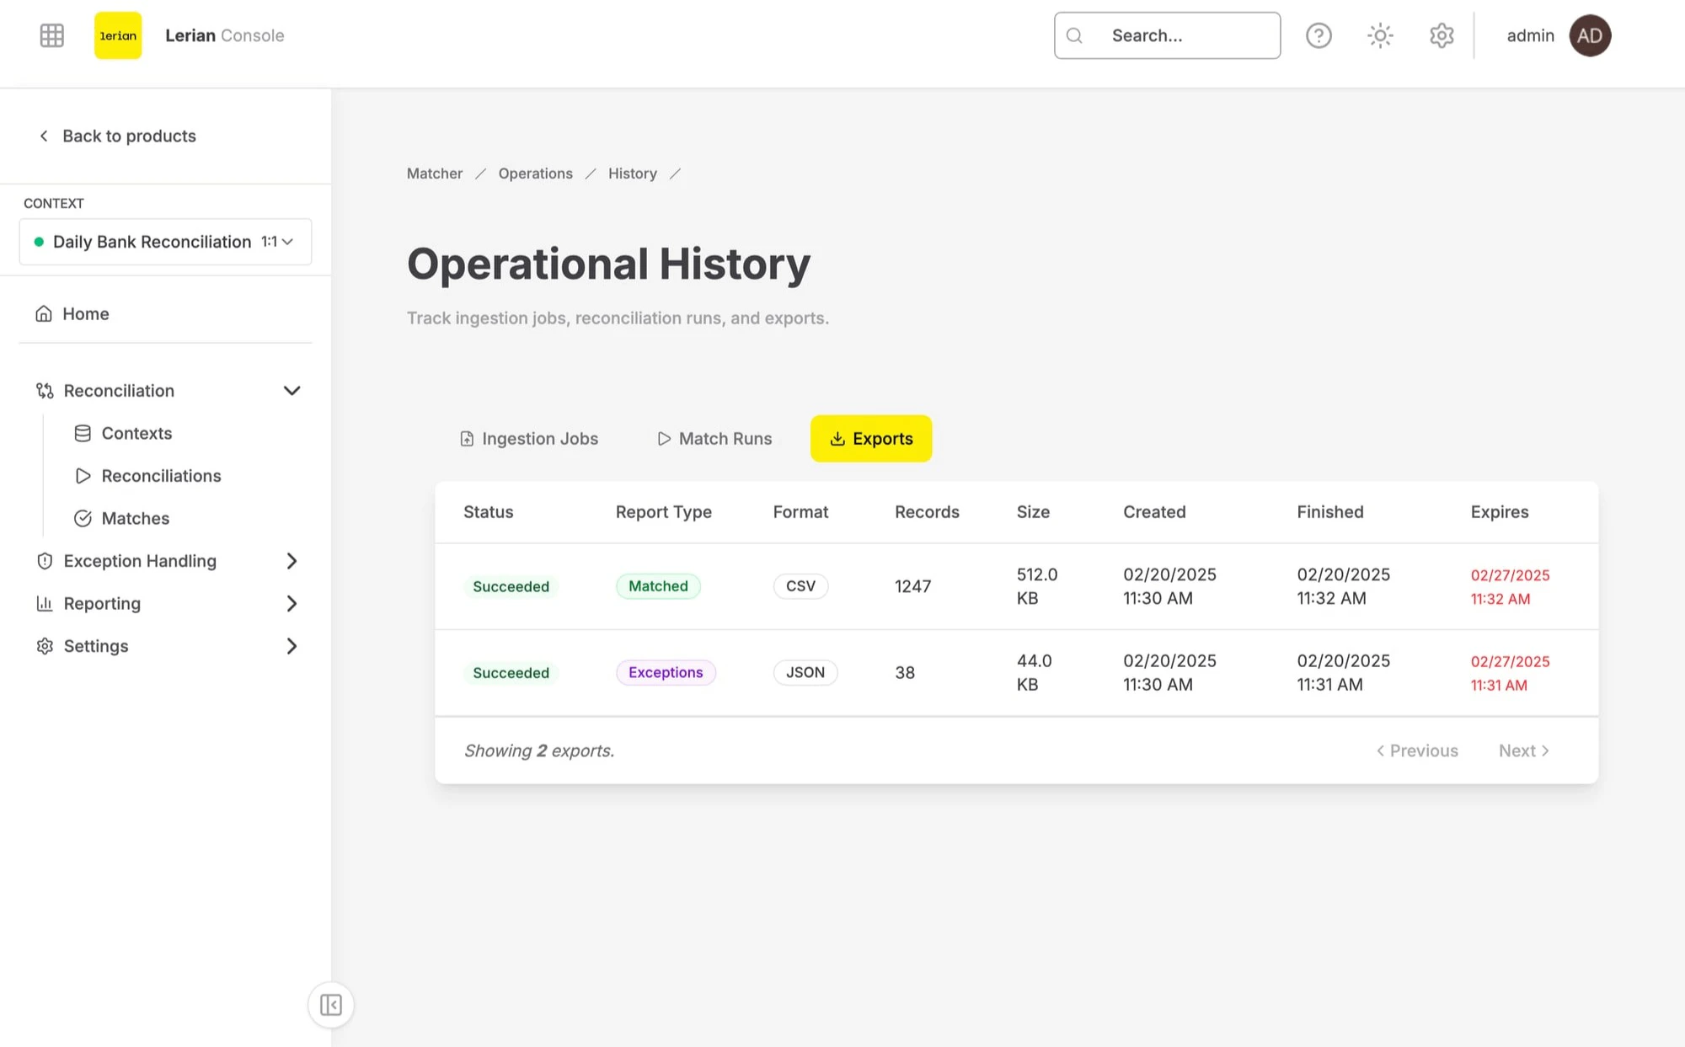Open the apps grid menu icon
Screen dimensions: 1685x1047
pos(51,35)
